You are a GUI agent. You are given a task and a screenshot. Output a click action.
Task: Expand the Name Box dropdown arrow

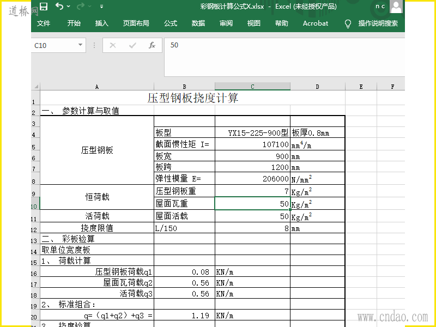click(x=80, y=45)
